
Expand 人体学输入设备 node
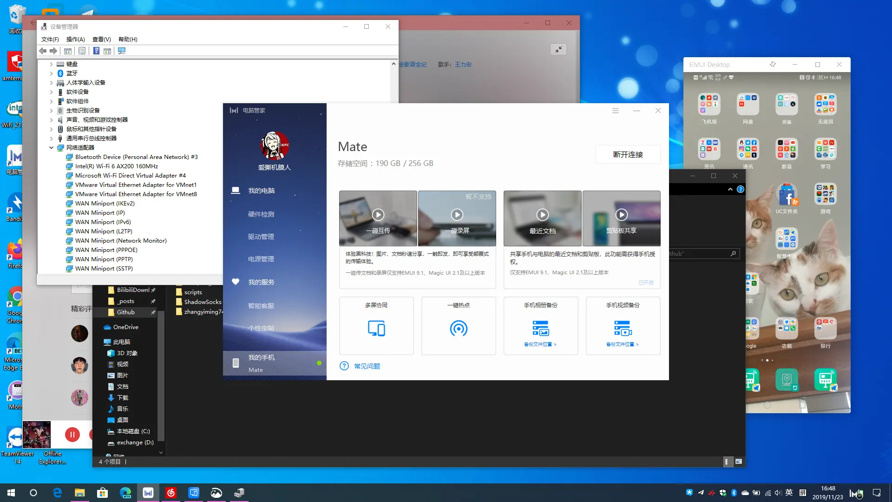(x=51, y=83)
